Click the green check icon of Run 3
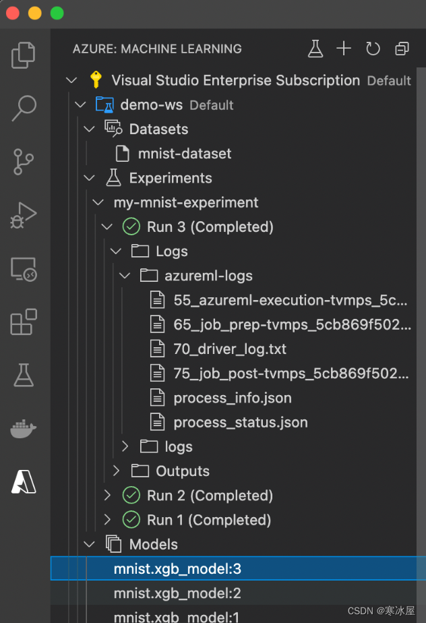 [131, 227]
